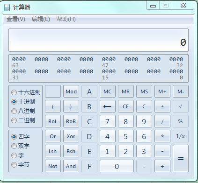Viewport: 198px width, 183px height.
Task: Click the number 2 key
Action: pos(126,151)
